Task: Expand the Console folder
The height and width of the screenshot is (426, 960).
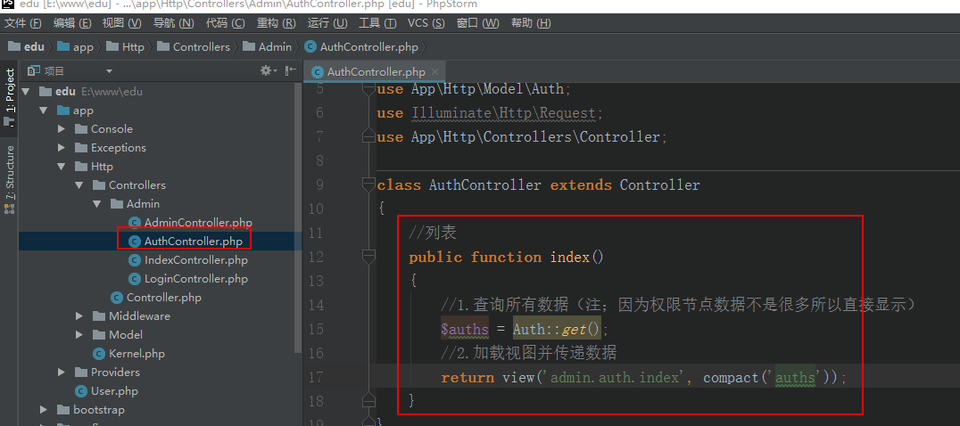Action: (61, 129)
